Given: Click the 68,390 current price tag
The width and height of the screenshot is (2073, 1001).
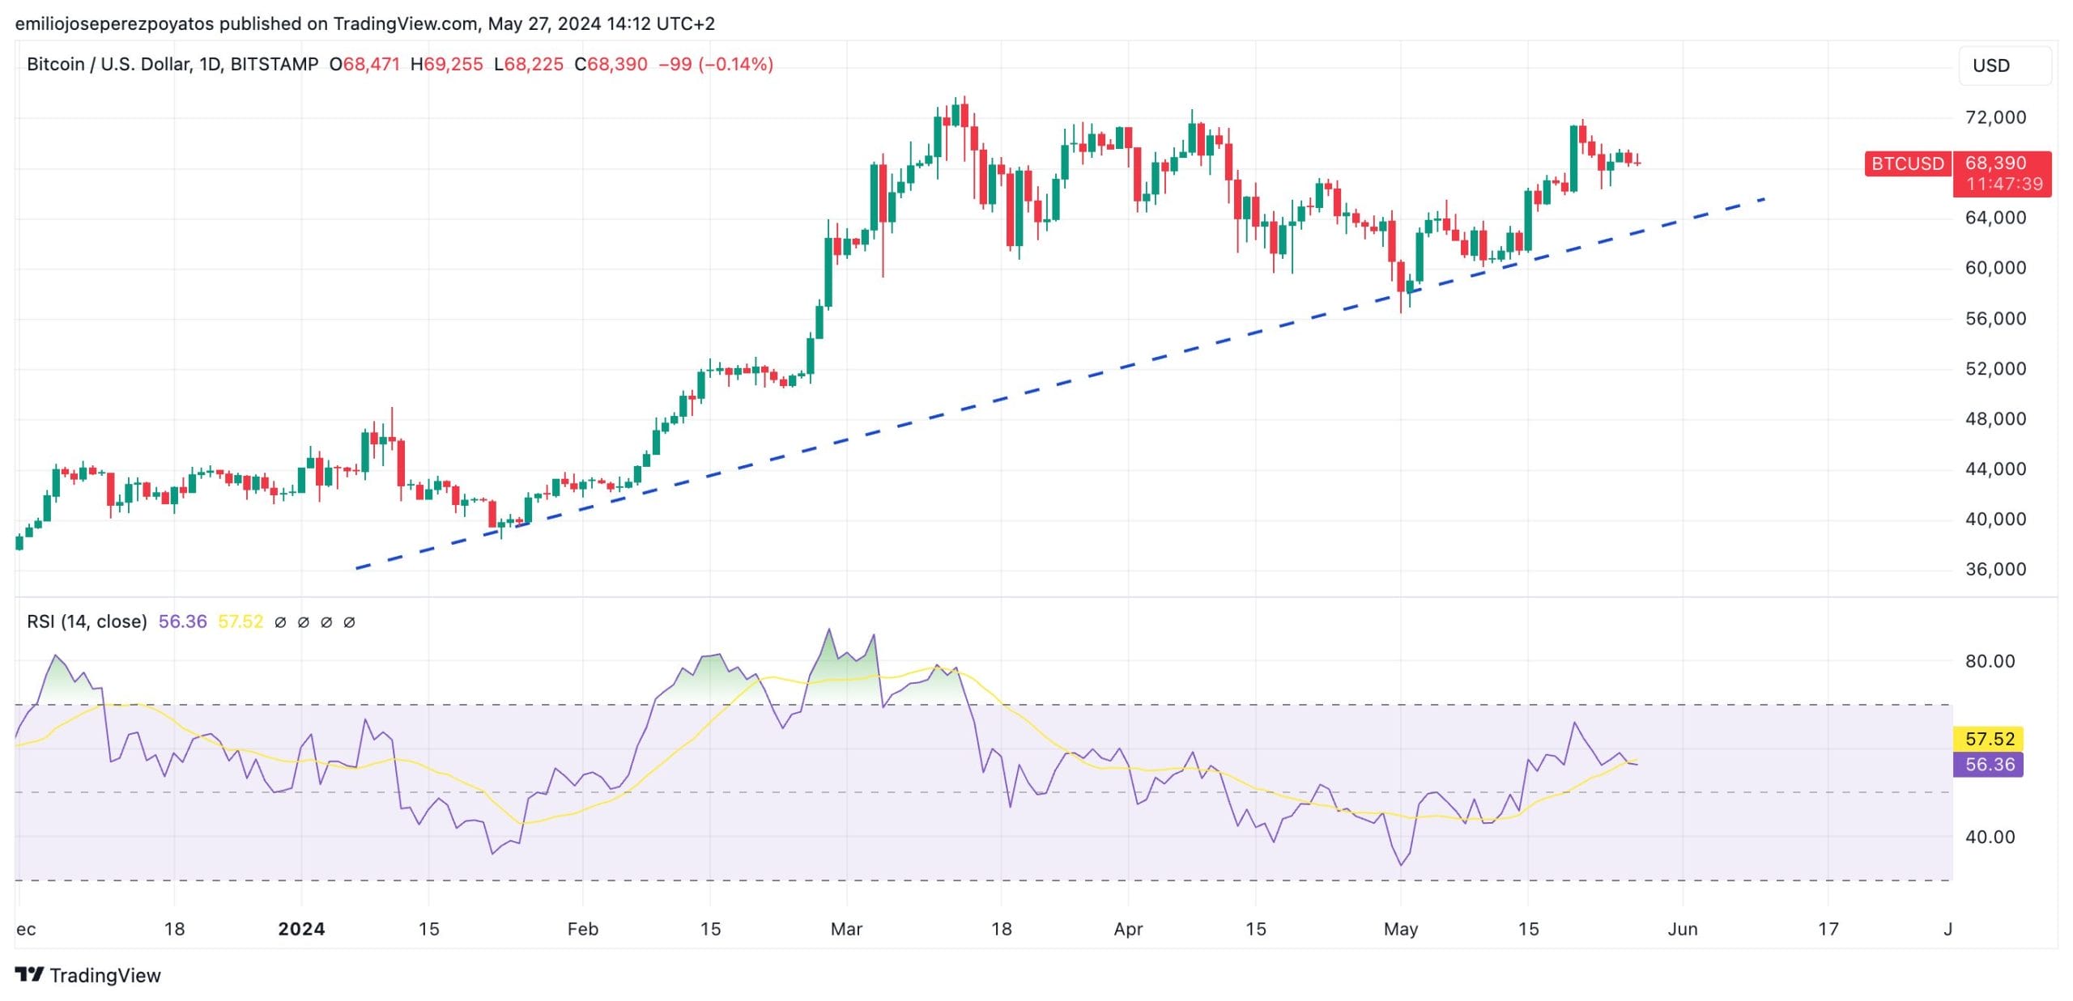Looking at the screenshot, I should (1995, 163).
